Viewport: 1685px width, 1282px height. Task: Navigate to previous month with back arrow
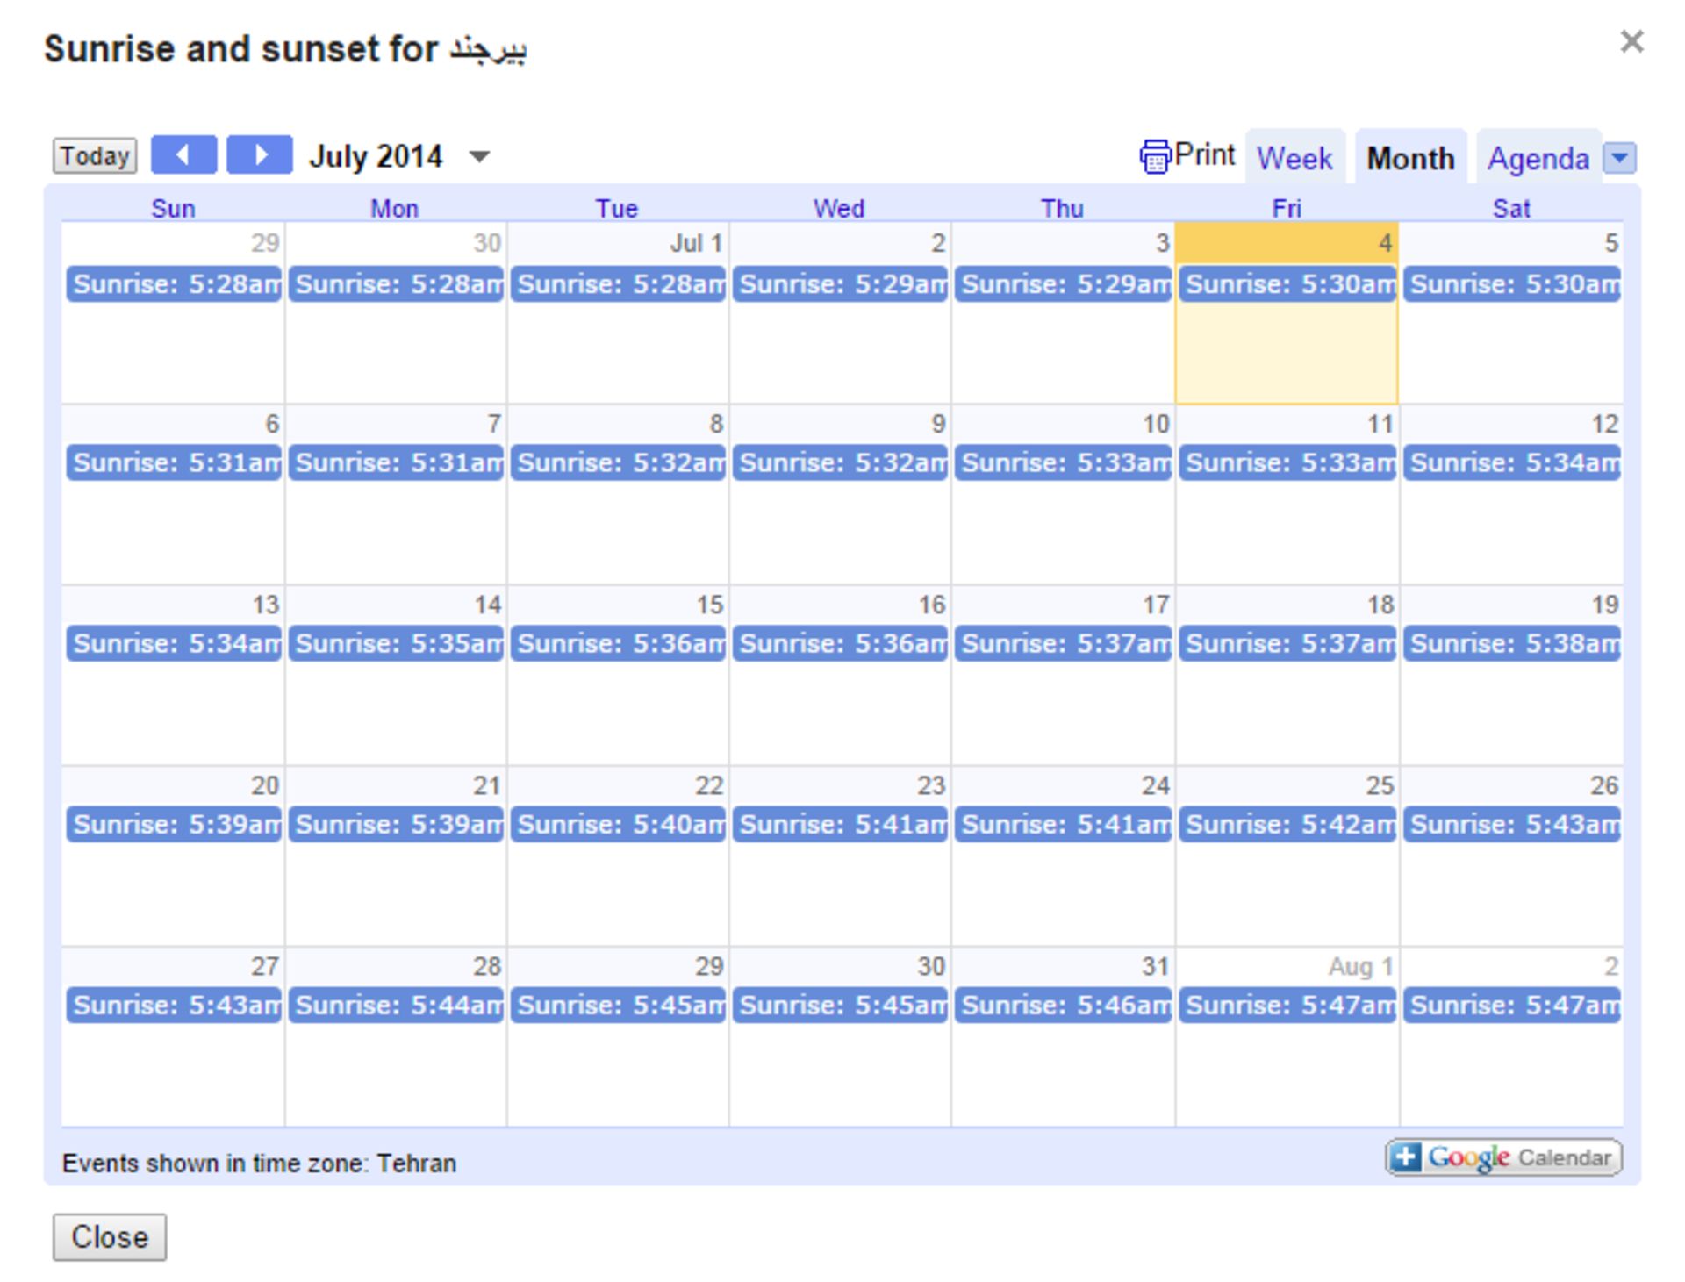point(183,154)
